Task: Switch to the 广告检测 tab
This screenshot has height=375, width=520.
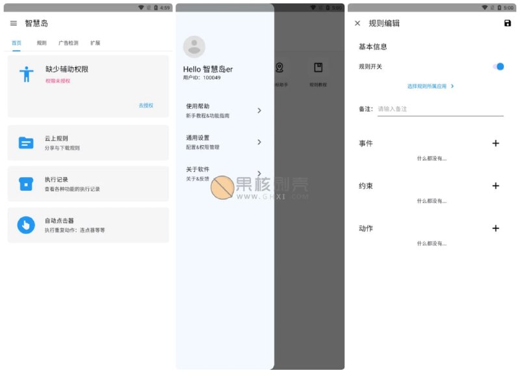Action: [69, 43]
